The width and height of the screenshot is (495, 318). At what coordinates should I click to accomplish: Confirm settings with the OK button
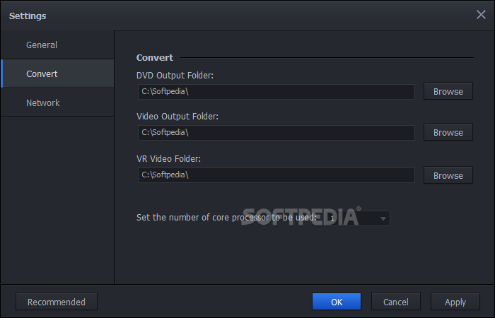pos(337,302)
